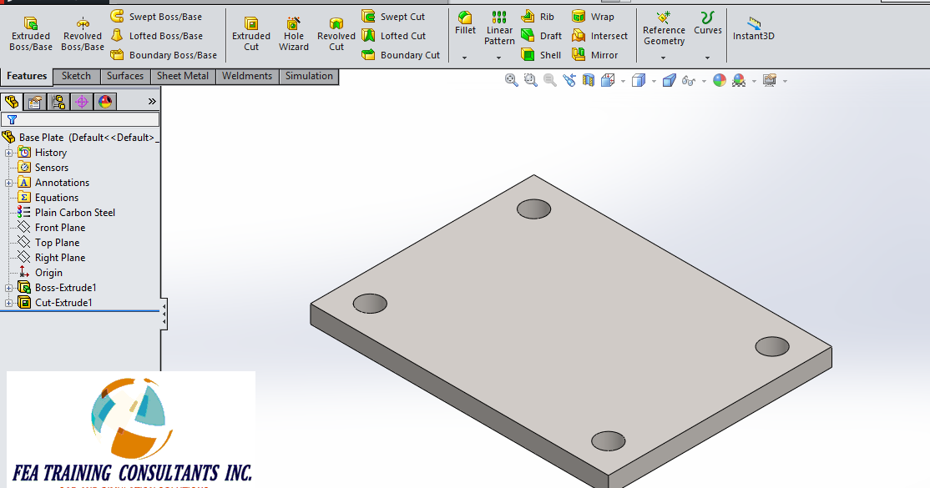Switch to the ConfigurationManager tab
Screen dimensions: 930x488
(x=57, y=101)
